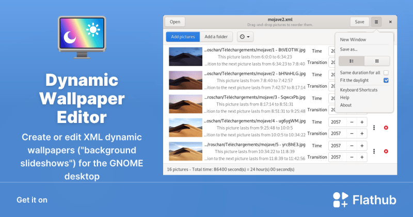413x217 pixels.
Task: Remove mojave/5 picture with red delete icon
Action: click(386, 151)
